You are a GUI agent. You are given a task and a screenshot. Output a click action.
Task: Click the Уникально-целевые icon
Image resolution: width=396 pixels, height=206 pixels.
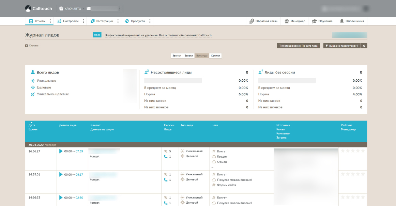[x=33, y=94]
